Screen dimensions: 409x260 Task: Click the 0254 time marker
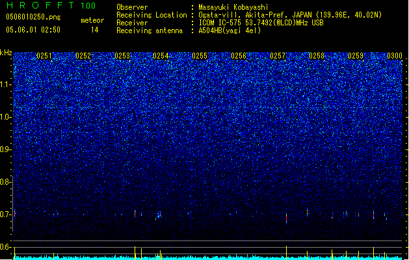(x=161, y=56)
